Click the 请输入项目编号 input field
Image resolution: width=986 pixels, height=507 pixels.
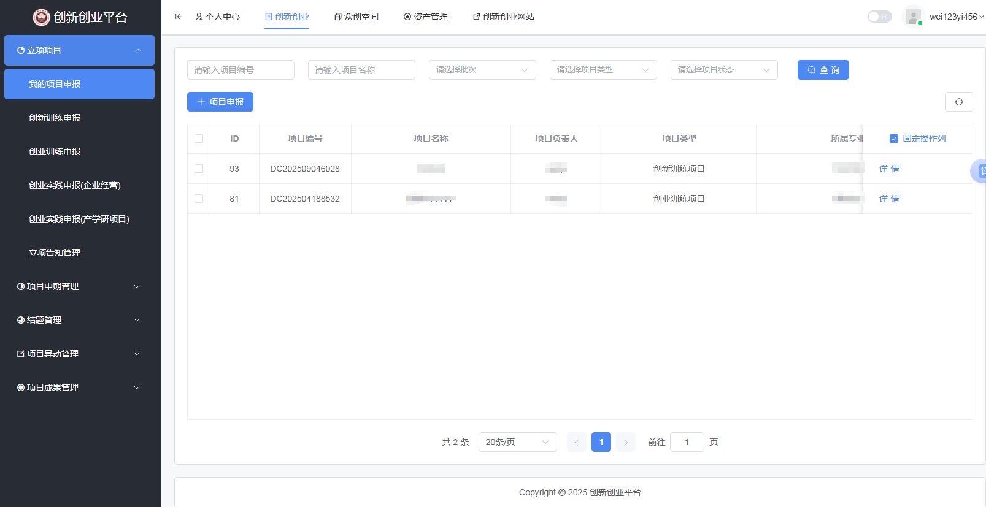point(240,70)
